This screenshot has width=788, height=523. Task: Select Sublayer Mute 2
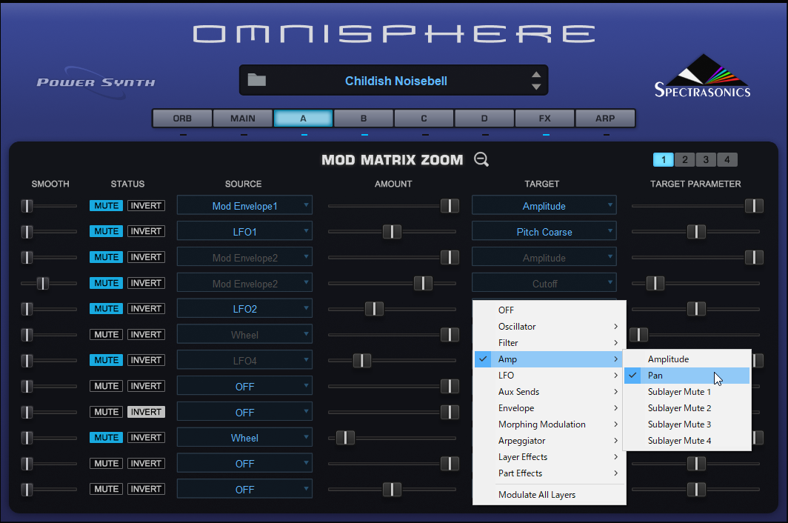coord(687,408)
